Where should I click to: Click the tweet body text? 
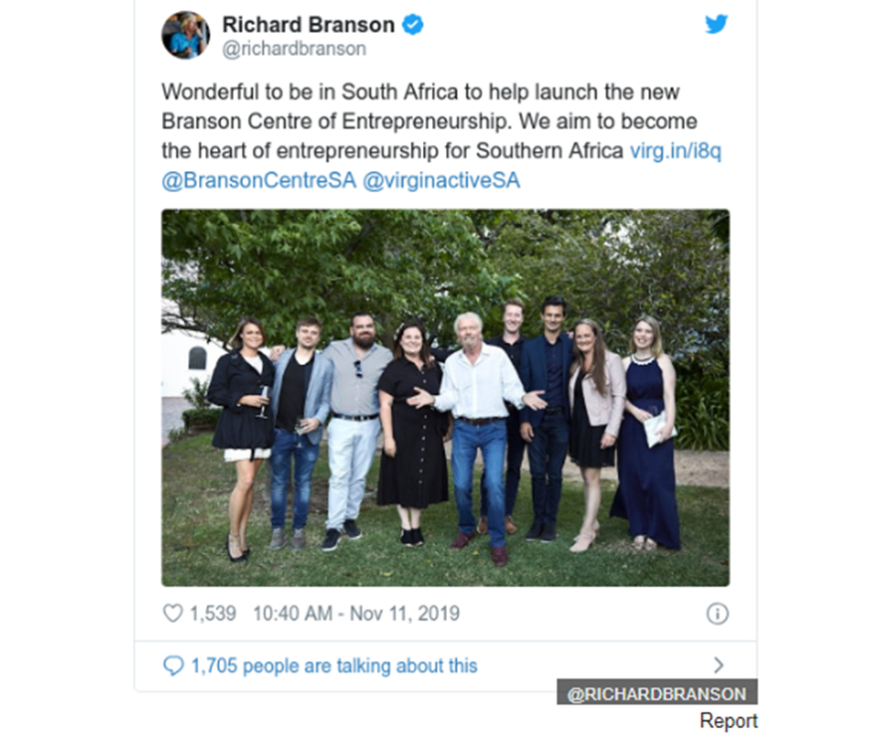[441, 135]
